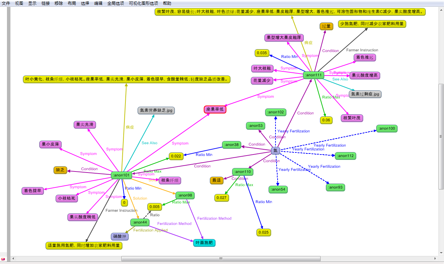Image resolution: width=444 pixels, height=264 pixels.
Task: Open the 可视化图形选项 menu
Action: [x=143, y=3]
